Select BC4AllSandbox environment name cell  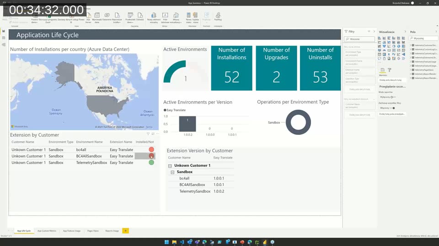point(89,156)
